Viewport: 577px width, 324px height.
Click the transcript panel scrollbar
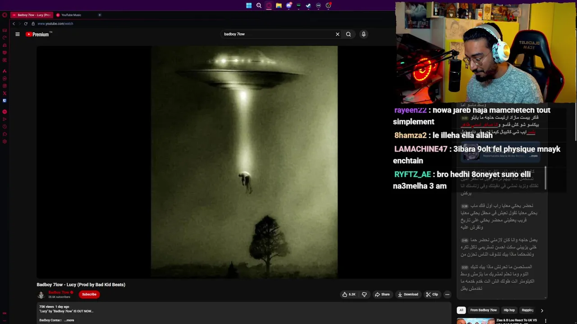pyautogui.click(x=546, y=178)
